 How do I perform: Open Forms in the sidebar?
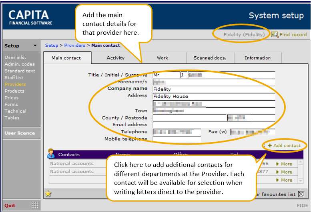pos(11,105)
